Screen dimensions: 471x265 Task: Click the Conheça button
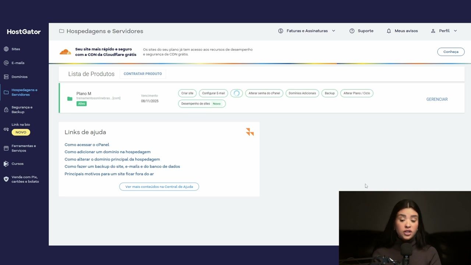click(451, 52)
